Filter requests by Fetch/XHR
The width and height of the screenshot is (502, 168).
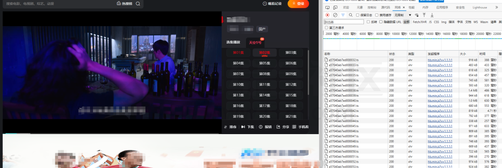pos(420,22)
